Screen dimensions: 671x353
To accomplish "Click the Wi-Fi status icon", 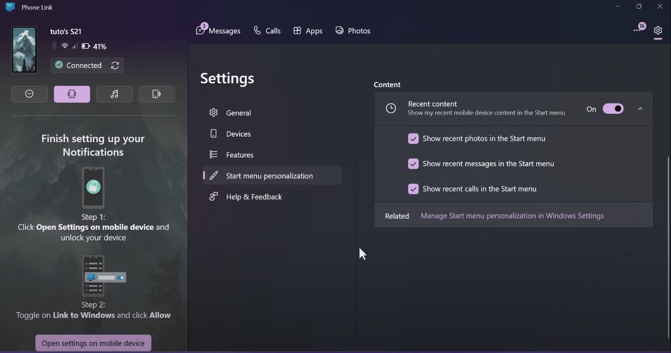I will [x=65, y=46].
